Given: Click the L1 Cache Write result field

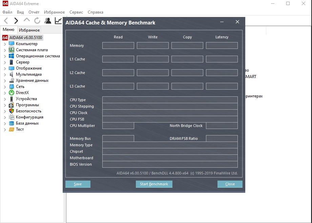Looking at the screenshot, I should (x=153, y=59).
